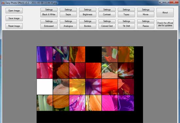This screenshot has width=180, height=123.
Task: Minimize the Easy Photo Effects window
Action: click(162, 2)
